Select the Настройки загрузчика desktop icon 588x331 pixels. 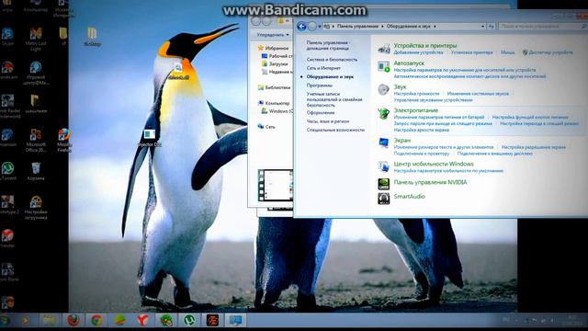coord(36,208)
